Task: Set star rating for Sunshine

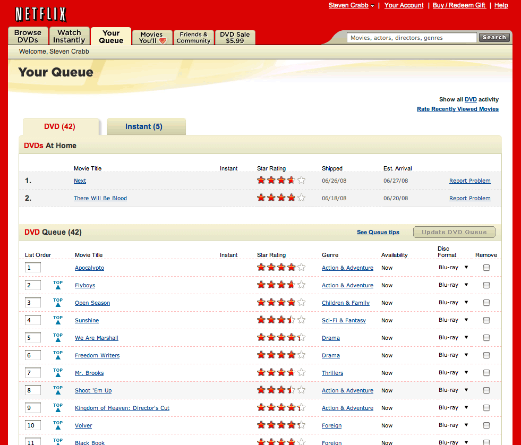Action: (x=281, y=320)
